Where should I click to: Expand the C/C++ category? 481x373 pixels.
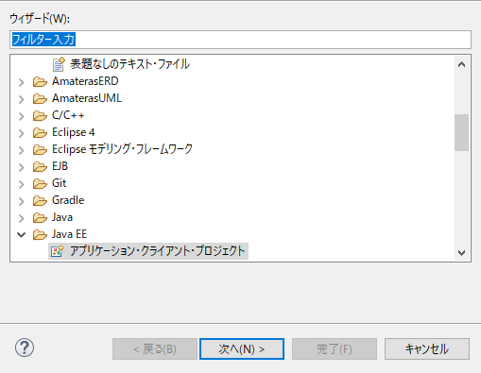22,116
